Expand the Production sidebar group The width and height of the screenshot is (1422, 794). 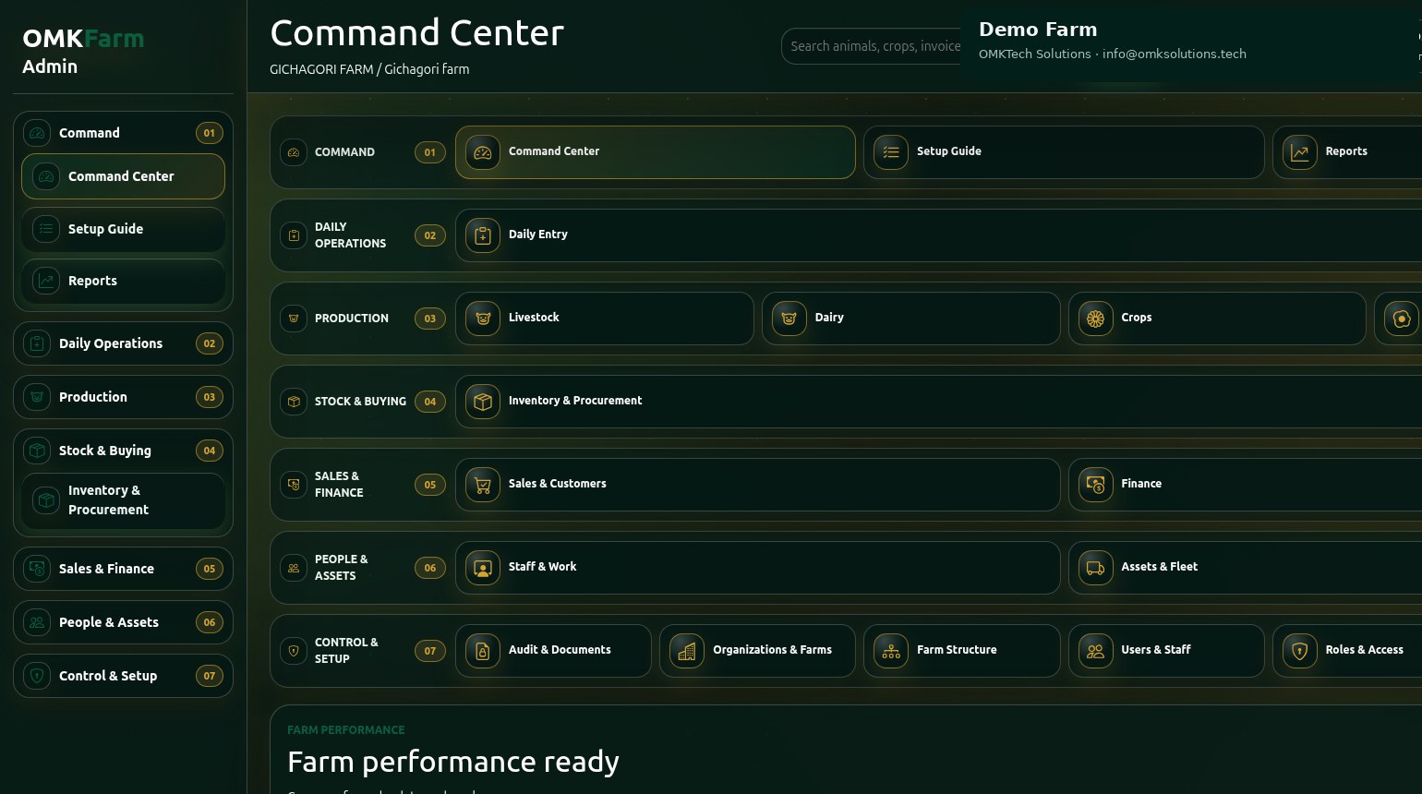tap(123, 397)
